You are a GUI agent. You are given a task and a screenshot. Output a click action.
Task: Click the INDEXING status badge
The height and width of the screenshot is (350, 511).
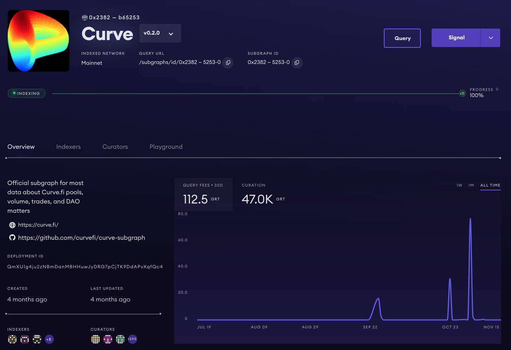coord(27,93)
